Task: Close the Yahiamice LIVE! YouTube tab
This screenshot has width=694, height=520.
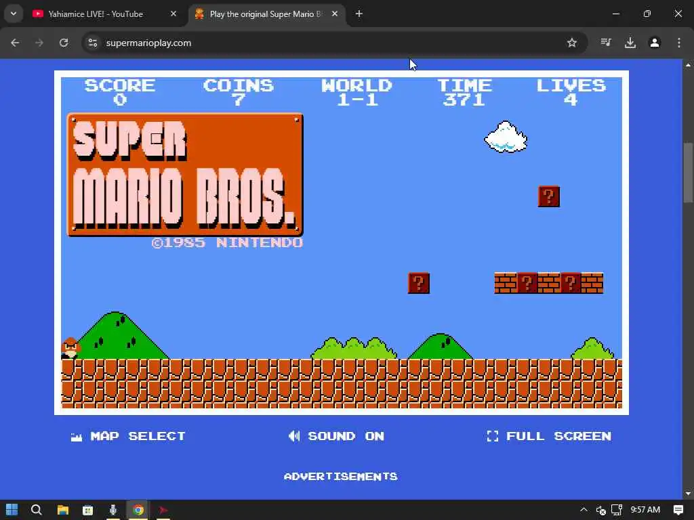Action: 173,14
